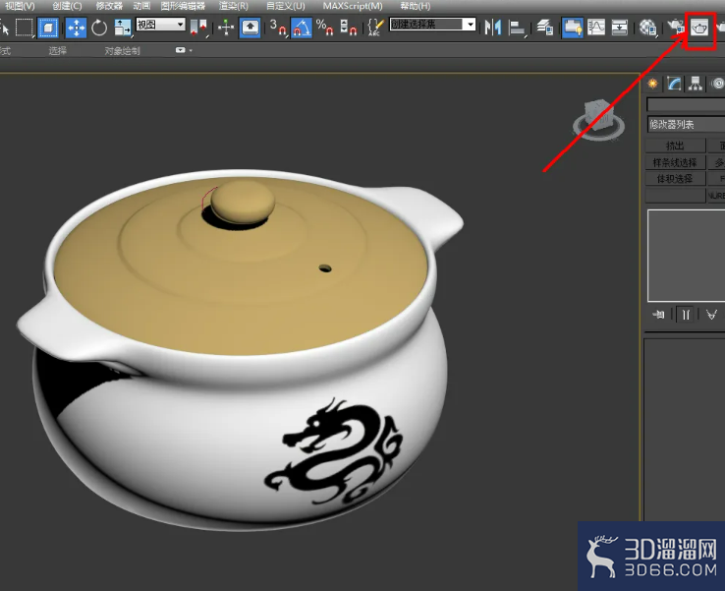The height and width of the screenshot is (591, 725).
Task: Open the 修改器 menu
Action: click(109, 6)
